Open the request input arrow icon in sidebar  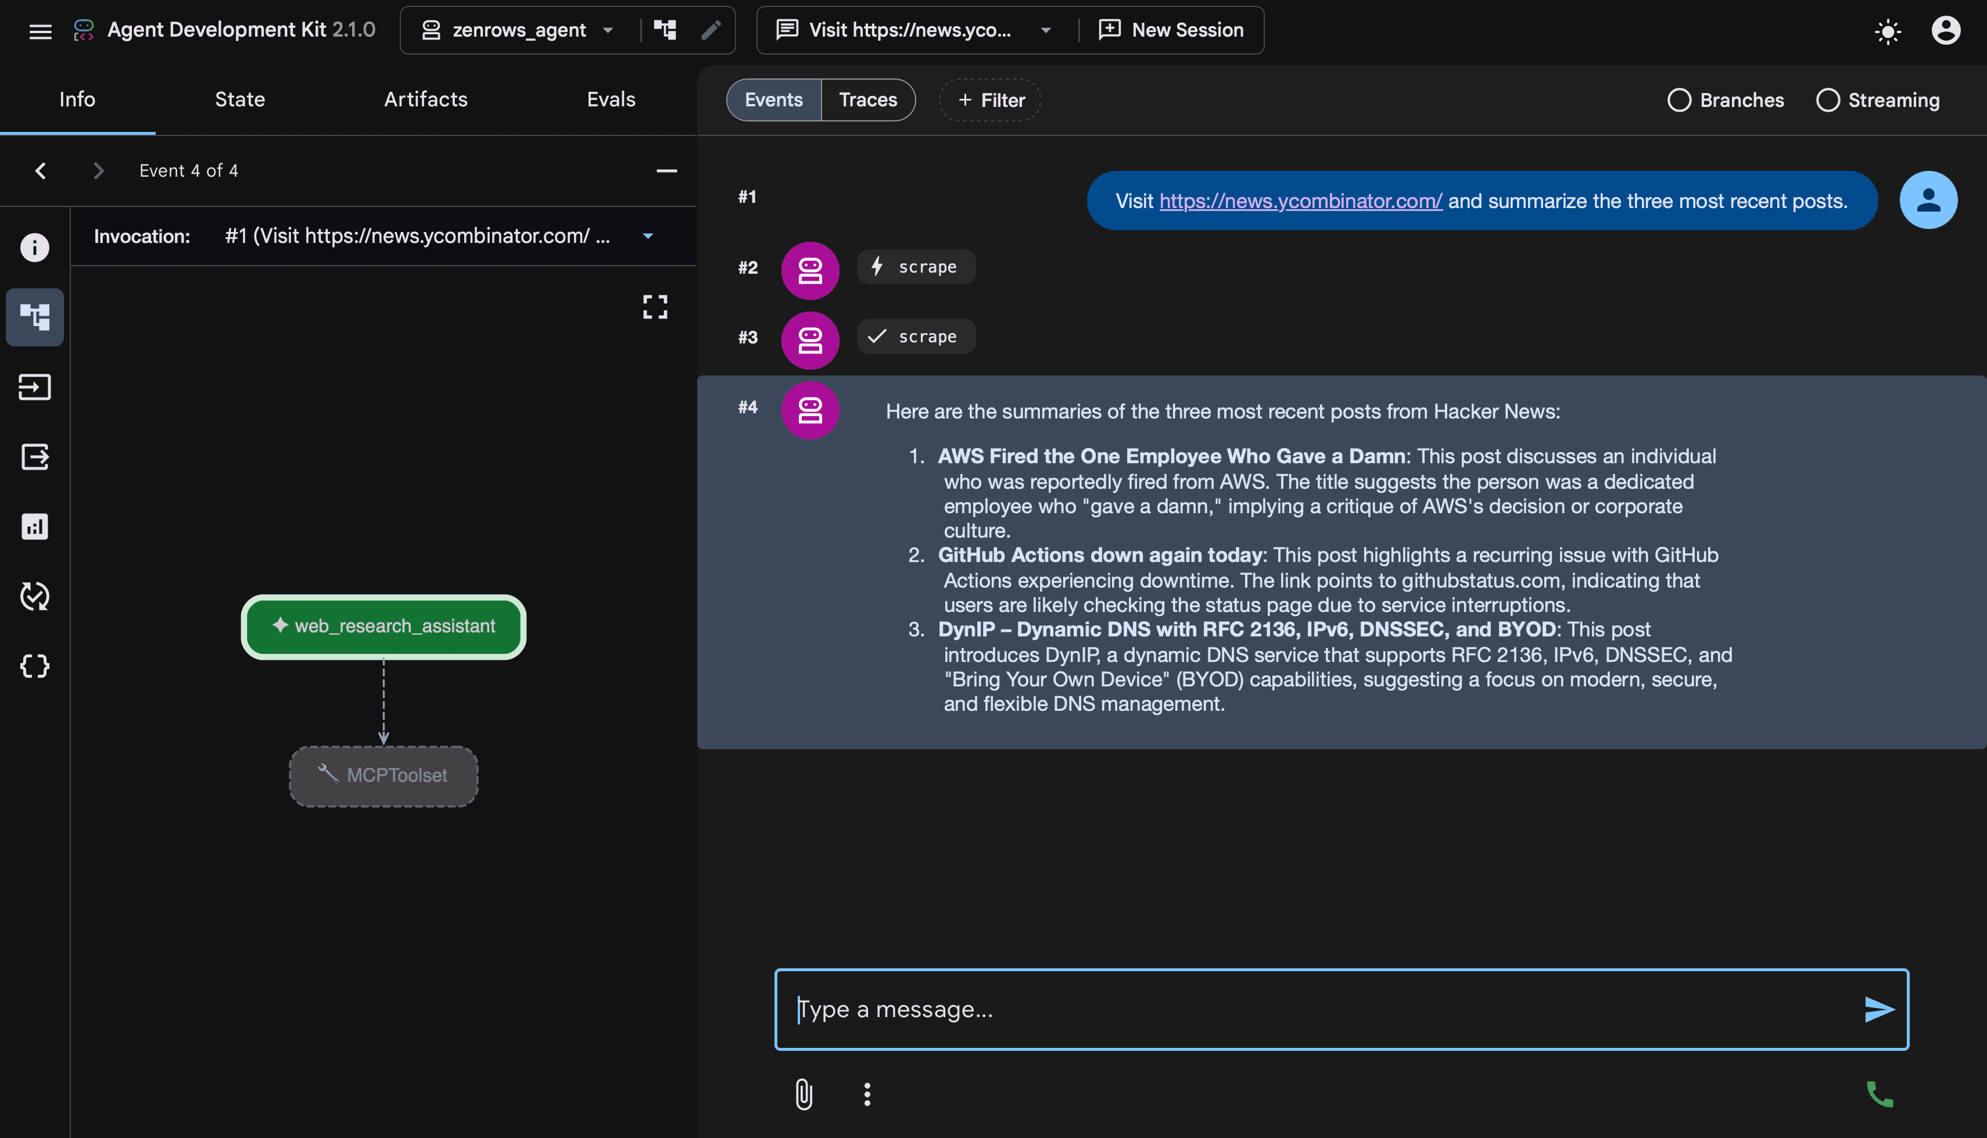pos(34,387)
